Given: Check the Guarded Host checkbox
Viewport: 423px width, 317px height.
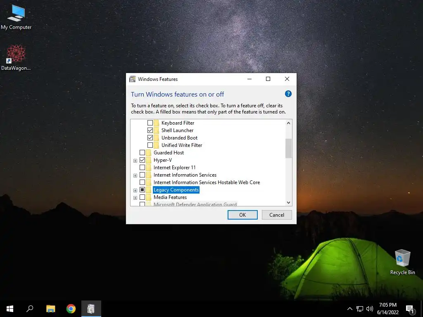Looking at the screenshot, I should point(142,153).
